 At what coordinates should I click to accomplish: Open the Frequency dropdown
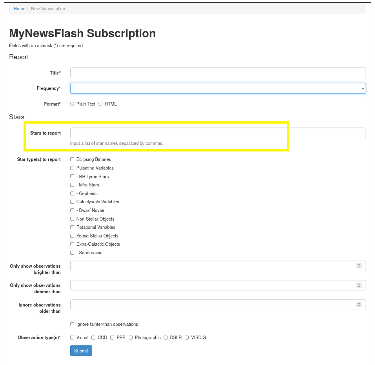pos(218,88)
